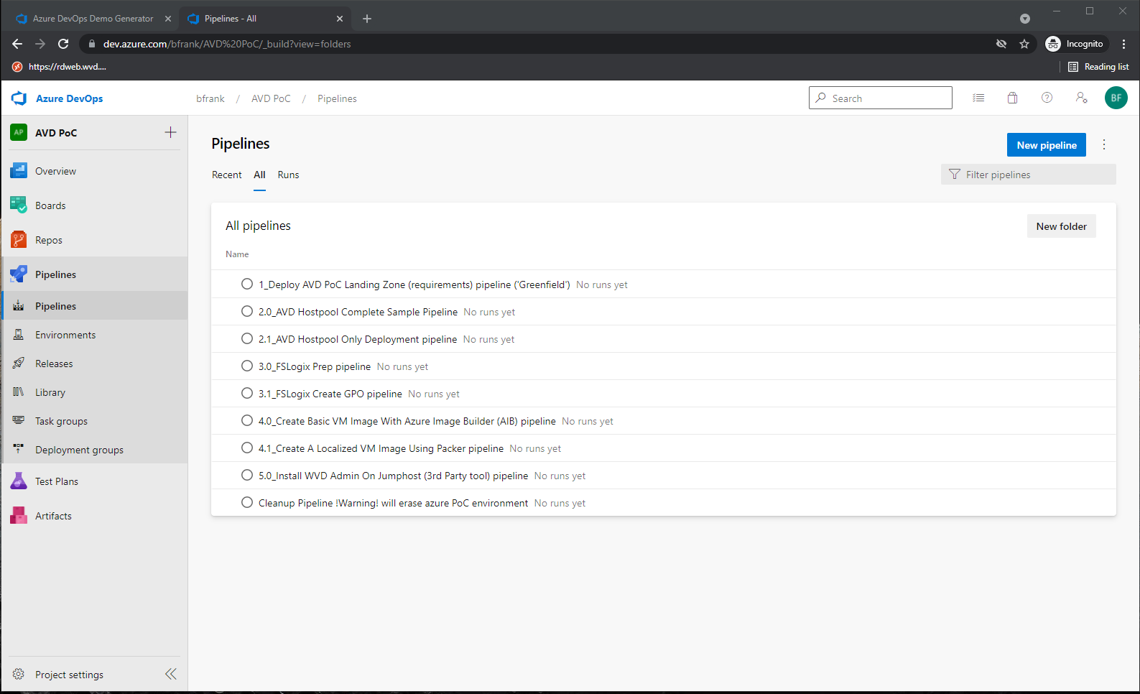This screenshot has height=694, width=1140.
Task: Open the Test Plans hub icon
Action: 19,481
